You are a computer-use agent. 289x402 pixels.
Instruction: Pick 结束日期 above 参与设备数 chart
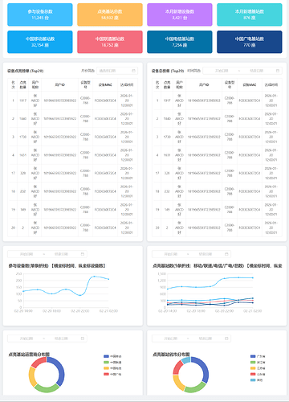point(61,254)
